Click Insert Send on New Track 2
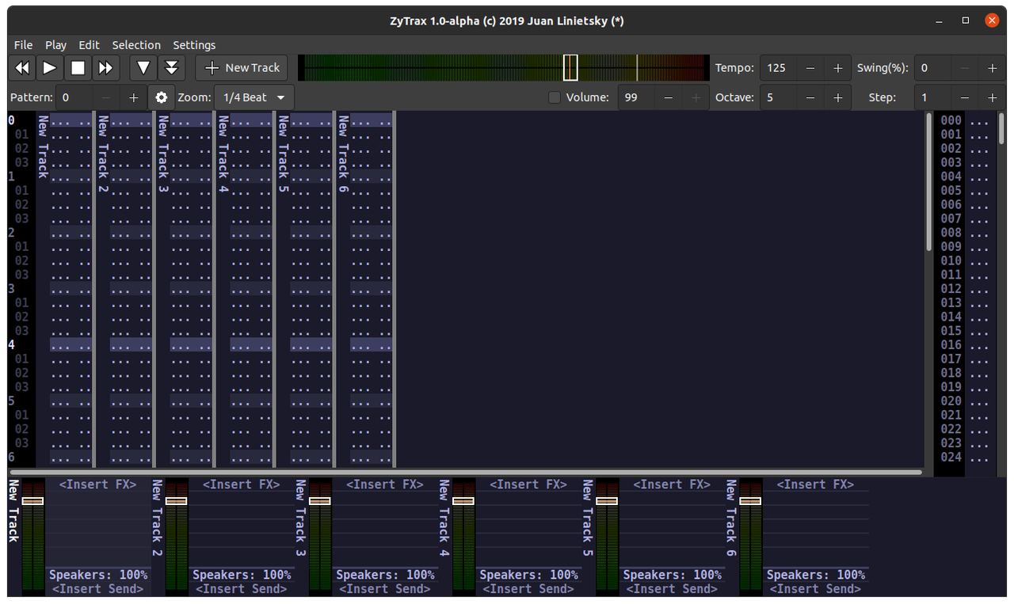The image size is (1014, 604). pos(241,589)
